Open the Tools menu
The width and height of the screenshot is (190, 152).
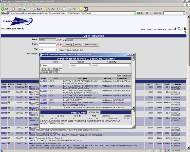[x=28, y=5]
